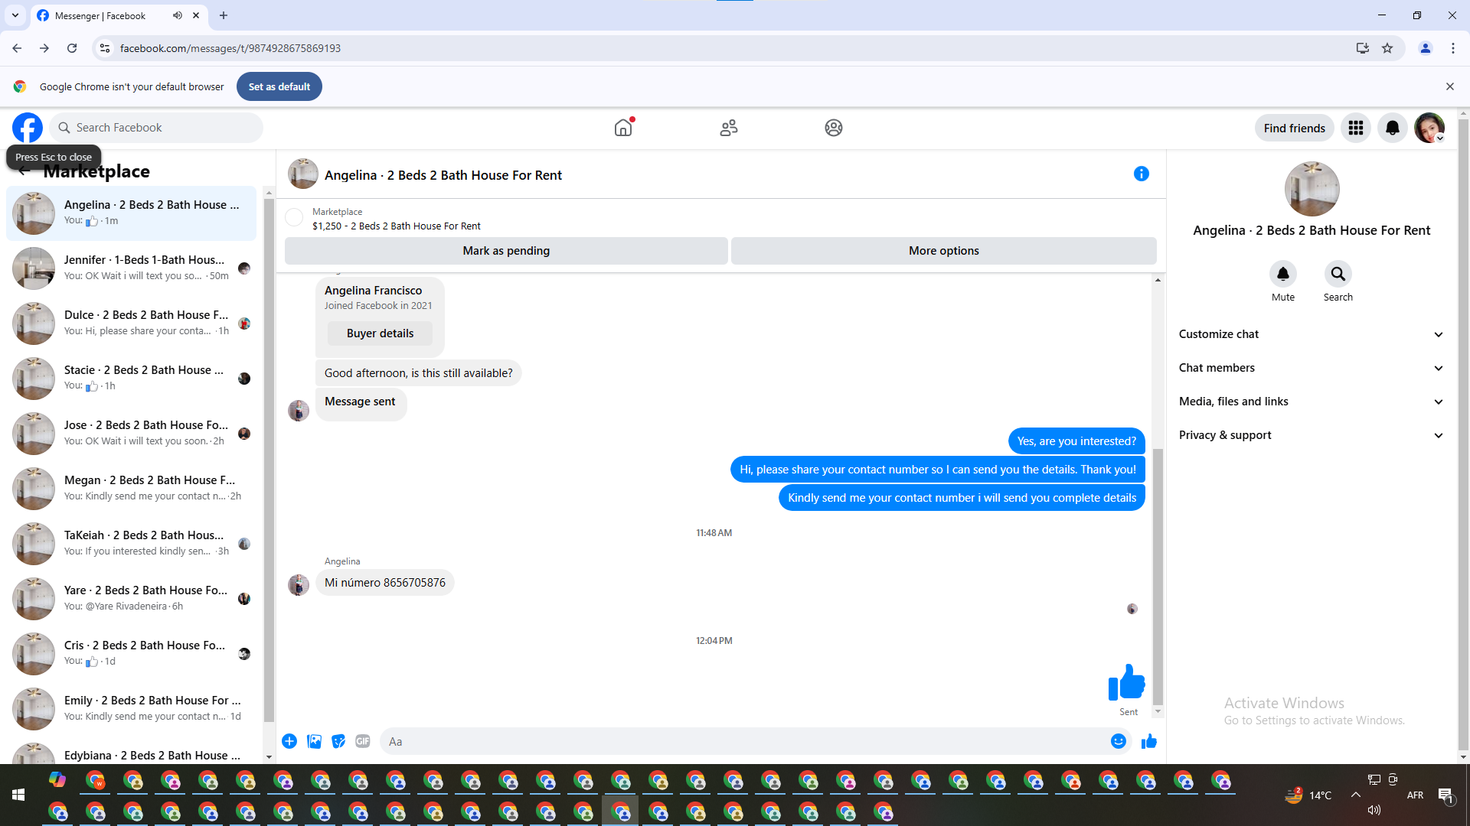Open TaKeiah's 2 Beds 2 Bath conversation
This screenshot has width=1470, height=826.
[132, 543]
